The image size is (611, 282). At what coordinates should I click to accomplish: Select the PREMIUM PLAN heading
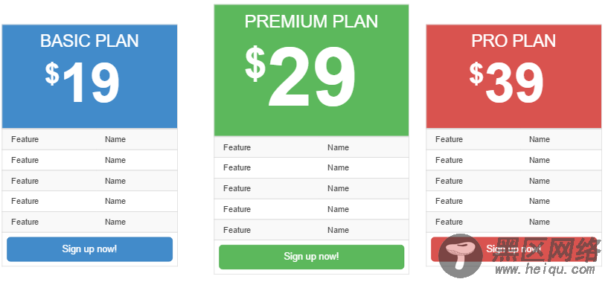(311, 22)
